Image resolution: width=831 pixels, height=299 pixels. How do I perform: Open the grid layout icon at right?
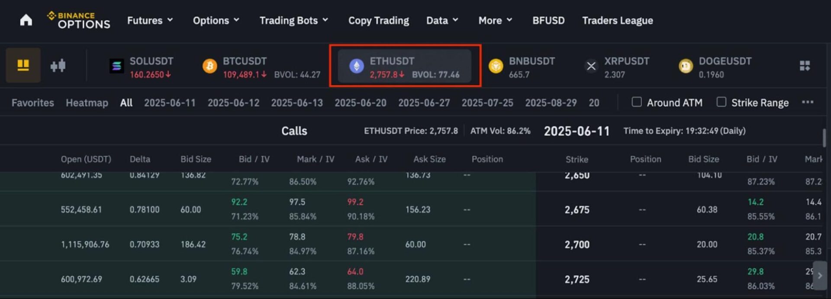coord(805,66)
